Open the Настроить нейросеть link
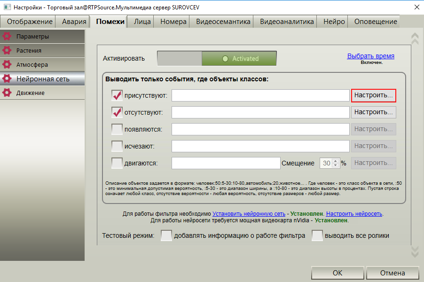The image size is (424, 282). click(x=354, y=213)
